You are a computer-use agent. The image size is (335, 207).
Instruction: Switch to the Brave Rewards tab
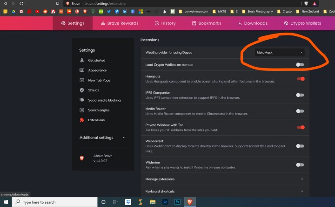120,23
